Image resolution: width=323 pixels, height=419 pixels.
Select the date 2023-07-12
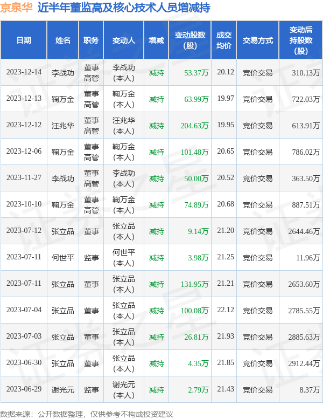(x=24, y=231)
